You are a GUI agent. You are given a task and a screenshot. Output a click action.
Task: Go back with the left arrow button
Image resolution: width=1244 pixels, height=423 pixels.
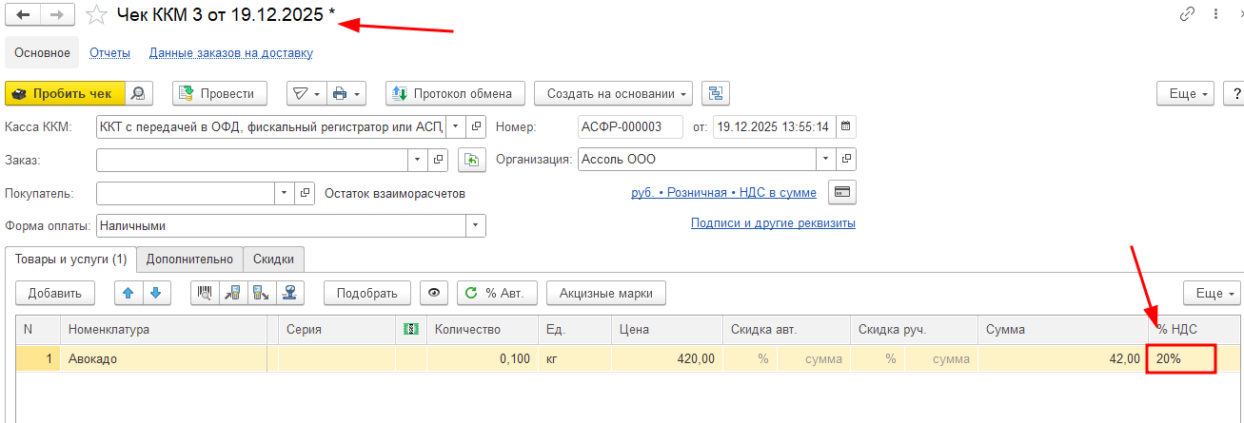(x=23, y=15)
